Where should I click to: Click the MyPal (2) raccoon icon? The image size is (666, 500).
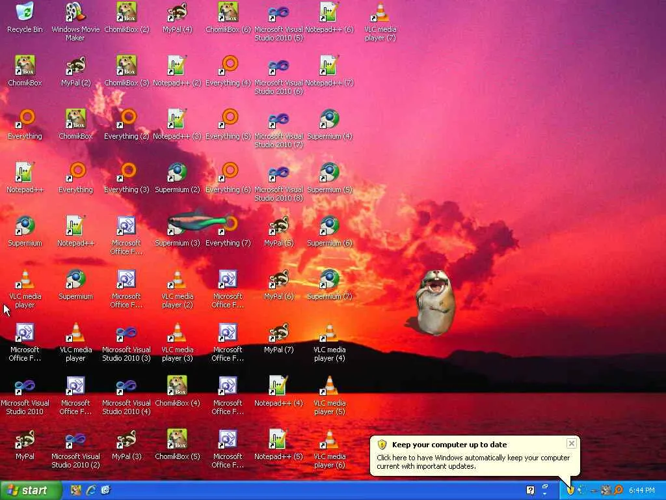pos(75,71)
